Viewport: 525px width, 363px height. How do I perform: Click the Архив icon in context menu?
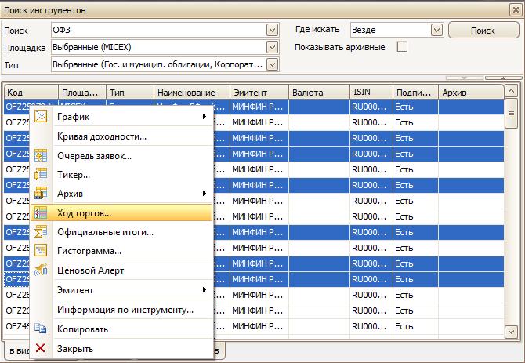tap(42, 193)
